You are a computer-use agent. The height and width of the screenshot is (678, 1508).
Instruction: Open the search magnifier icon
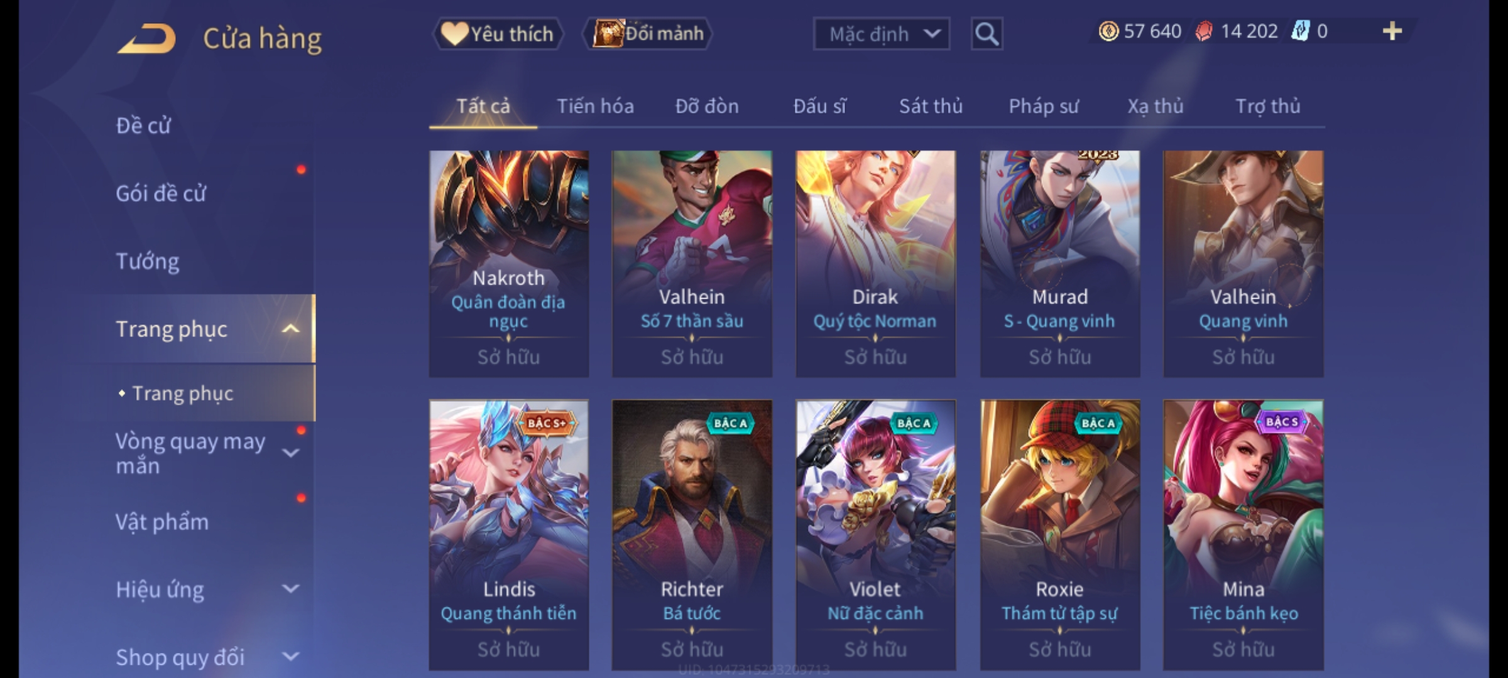[x=986, y=34]
